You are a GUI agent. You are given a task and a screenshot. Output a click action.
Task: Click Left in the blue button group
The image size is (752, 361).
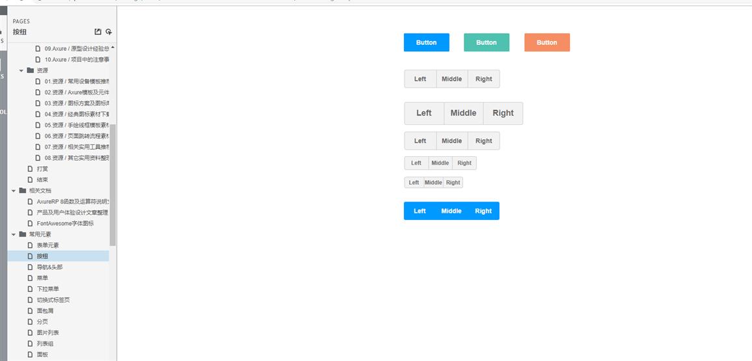pyautogui.click(x=420, y=211)
